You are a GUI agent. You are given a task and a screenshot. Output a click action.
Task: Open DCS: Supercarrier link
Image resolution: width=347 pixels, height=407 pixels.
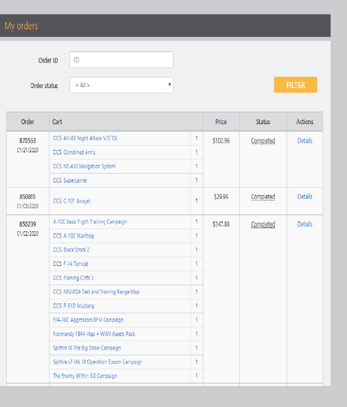(70, 180)
